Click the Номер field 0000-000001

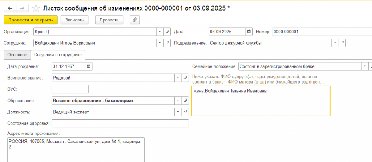click(x=322, y=32)
